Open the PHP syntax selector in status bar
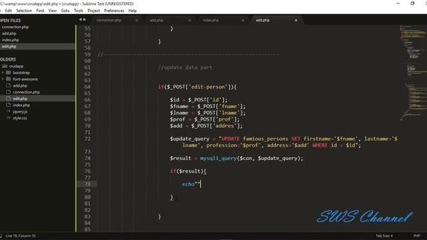Image resolution: width=427 pixels, height=240 pixels. point(416,236)
